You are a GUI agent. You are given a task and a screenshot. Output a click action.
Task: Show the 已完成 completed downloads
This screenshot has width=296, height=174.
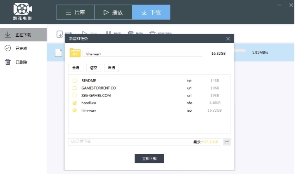point(21,49)
